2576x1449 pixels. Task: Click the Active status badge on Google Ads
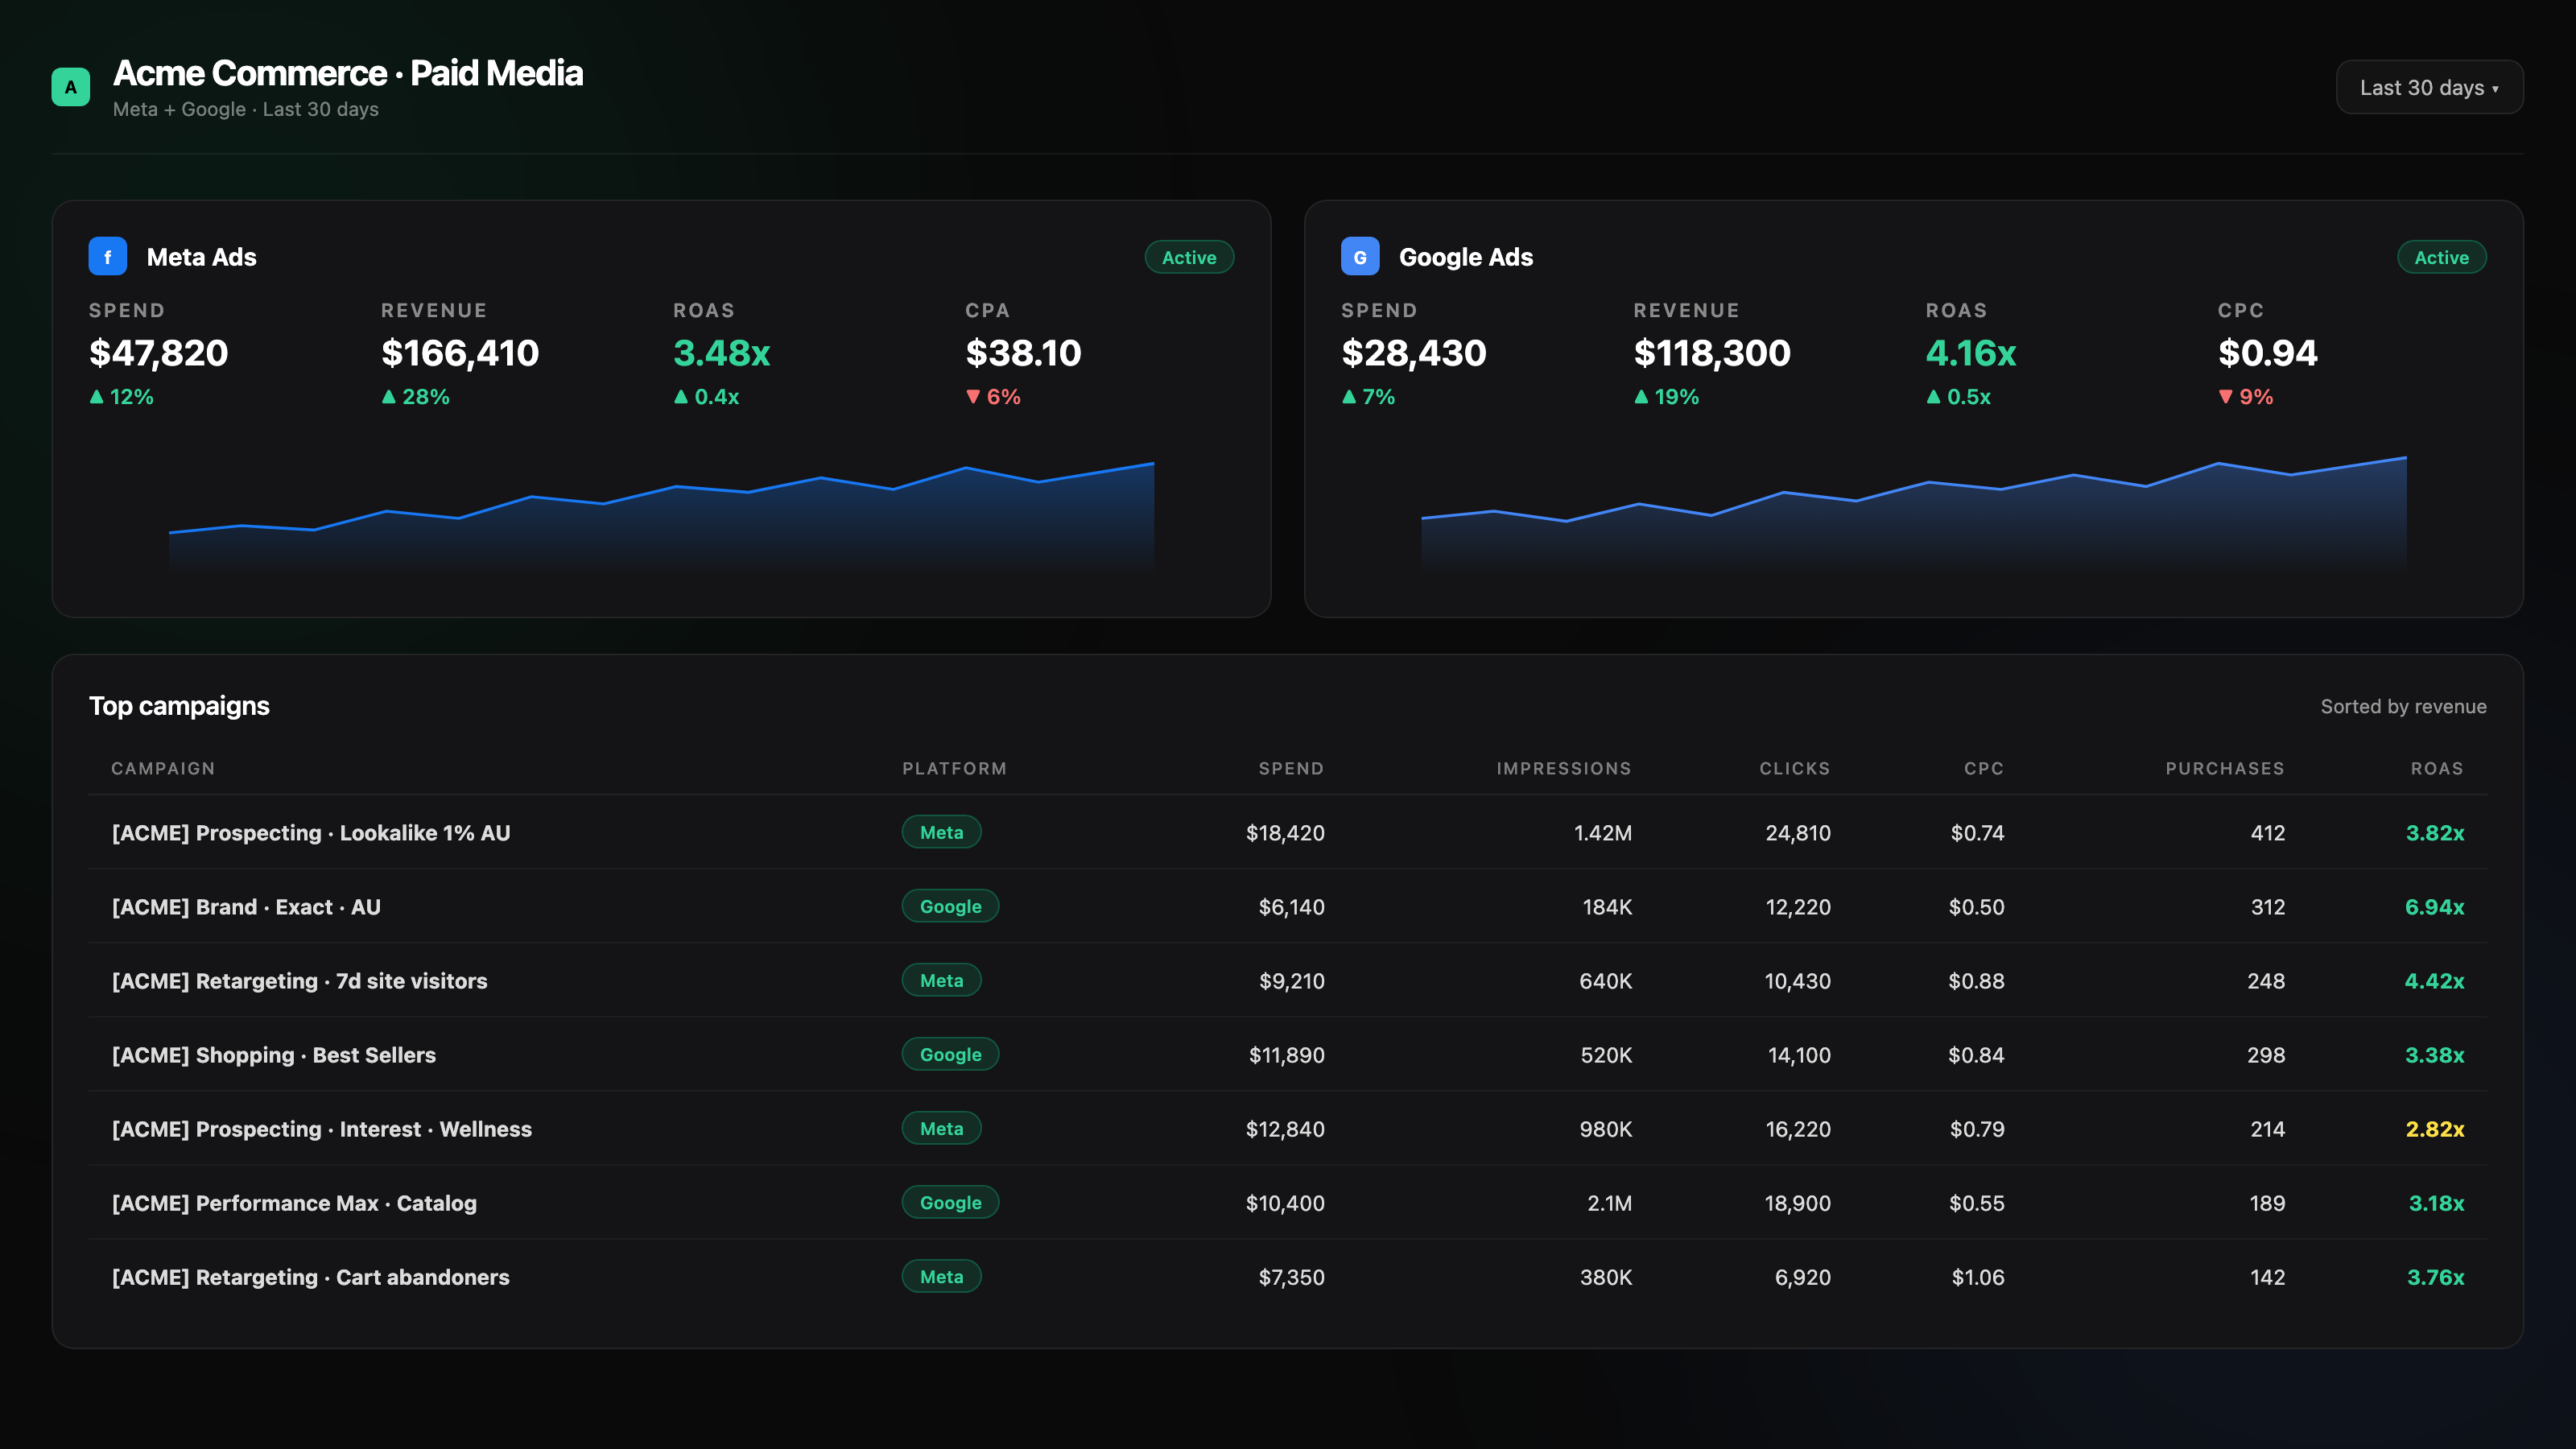[2441, 257]
